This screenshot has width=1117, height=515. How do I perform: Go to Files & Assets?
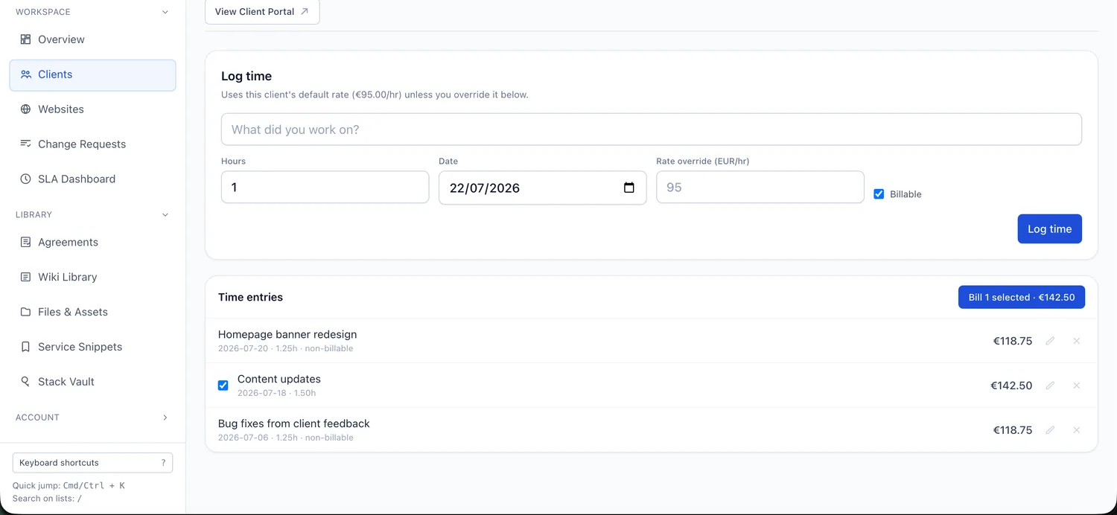92,312
